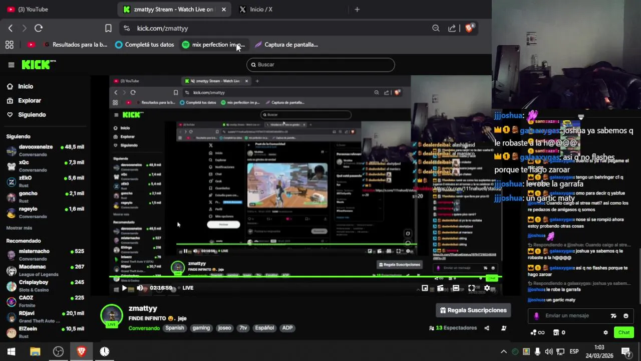Mute the stream volume speaker icon
The height and width of the screenshot is (361, 641).
(x=140, y=288)
